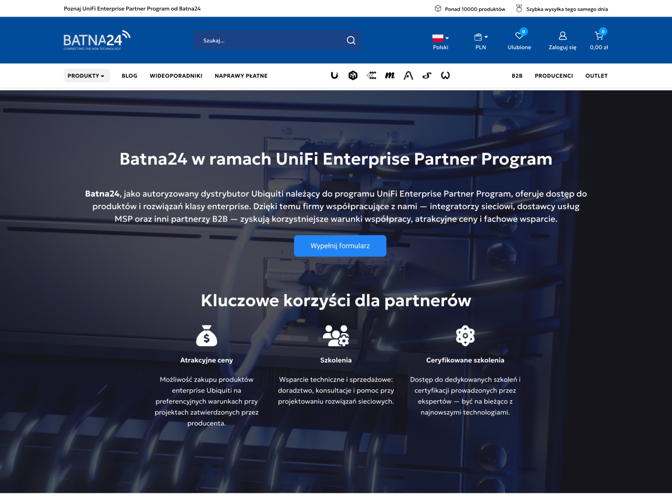Click the 0,00 zł cart total

point(599,47)
